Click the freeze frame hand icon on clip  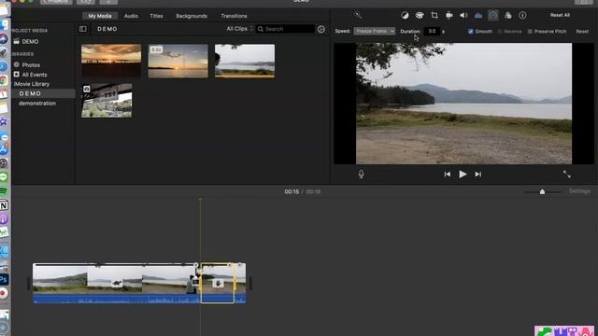(219, 283)
